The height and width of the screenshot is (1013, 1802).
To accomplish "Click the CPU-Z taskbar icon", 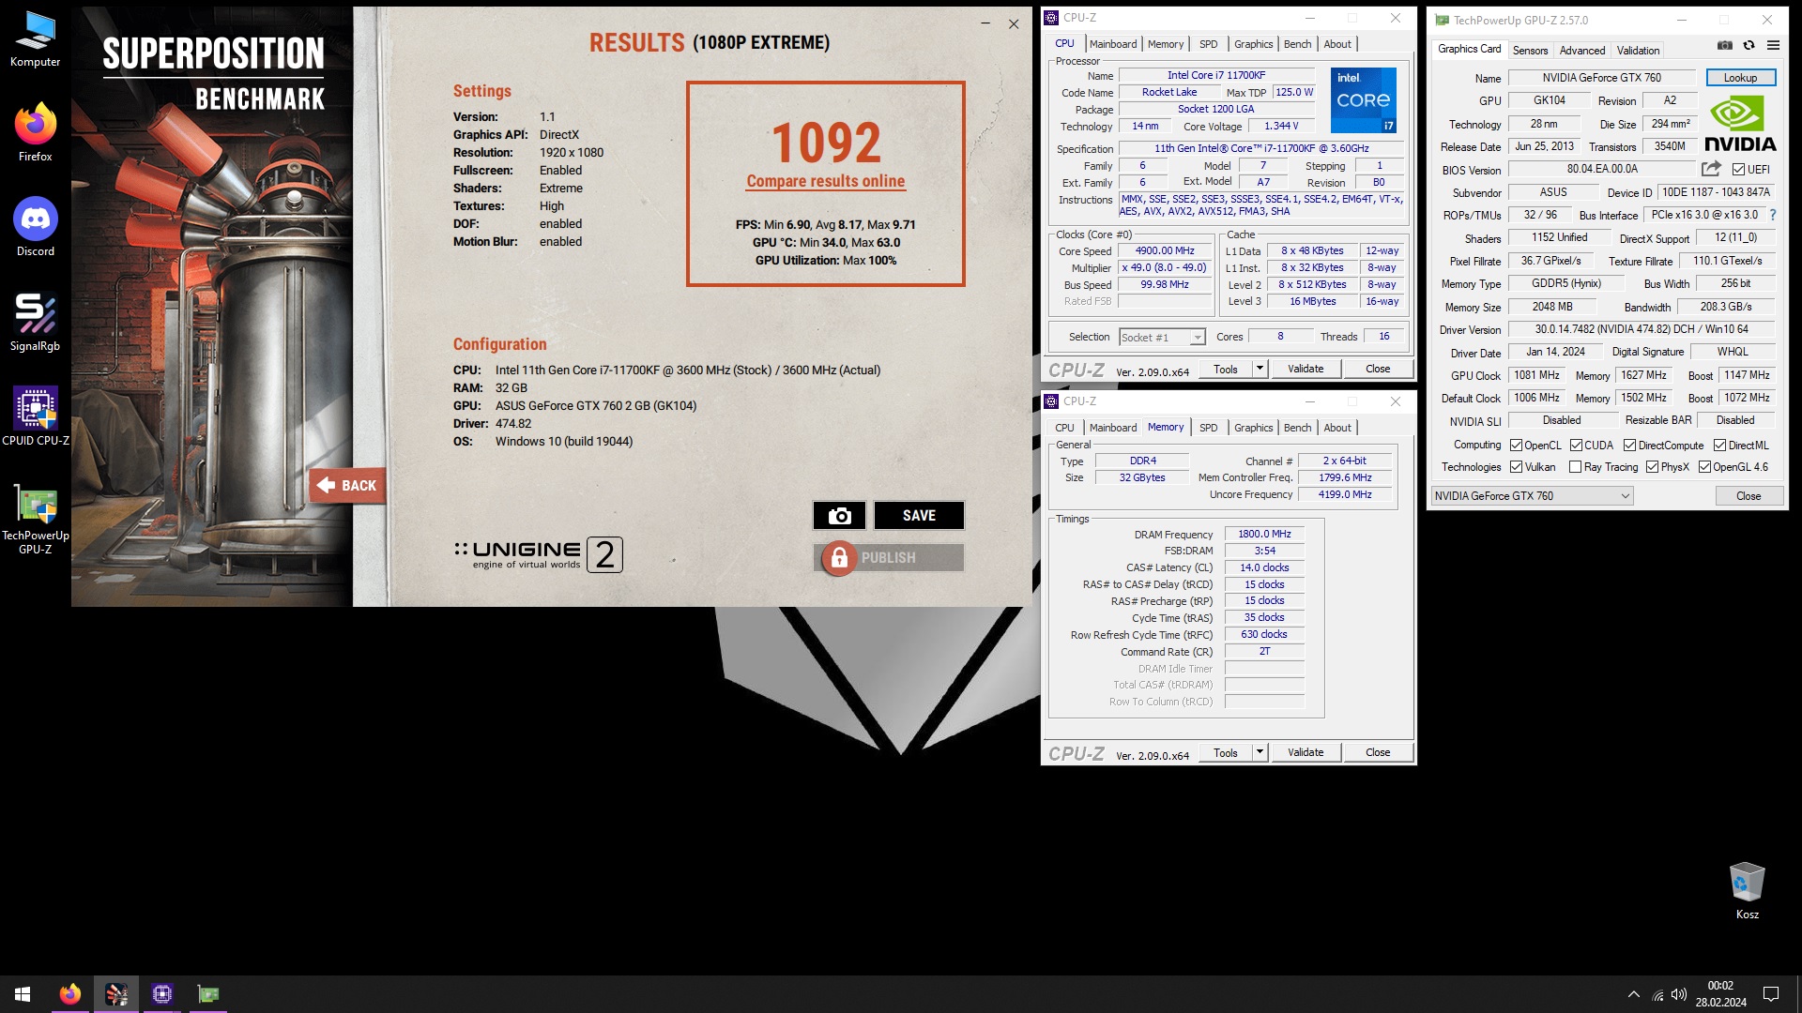I will coord(162,994).
